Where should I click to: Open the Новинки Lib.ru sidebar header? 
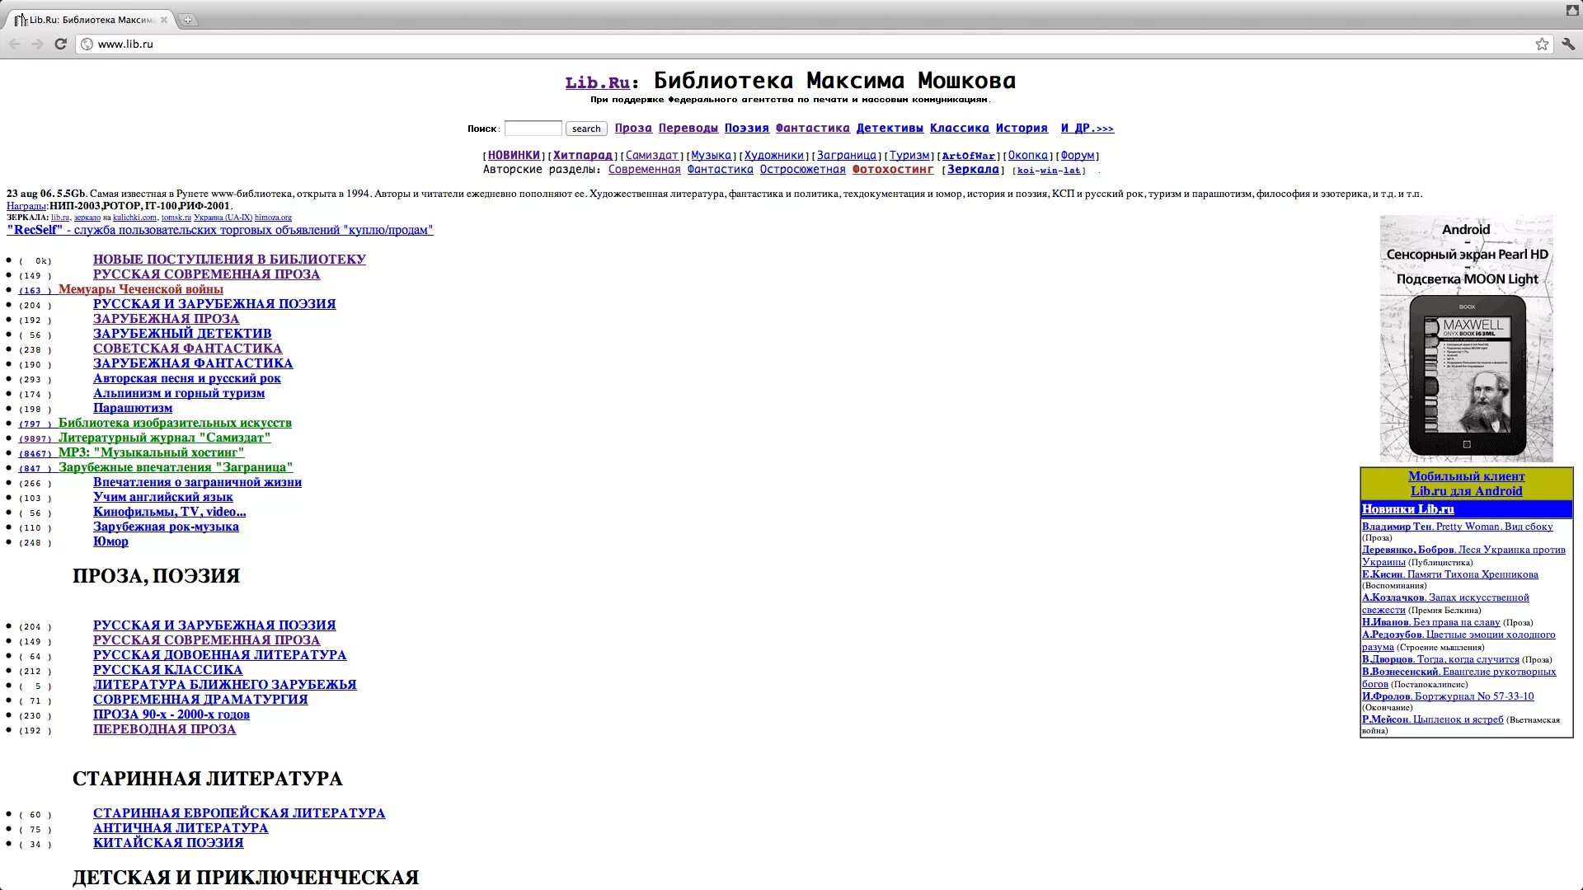point(1407,509)
